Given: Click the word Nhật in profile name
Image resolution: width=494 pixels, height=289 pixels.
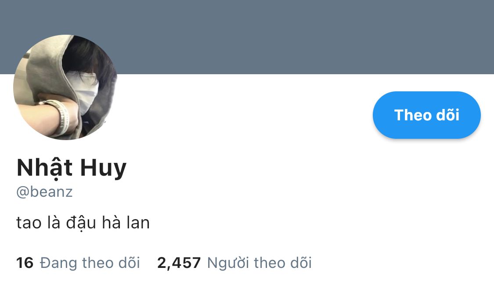Looking at the screenshot, I should coord(44,169).
